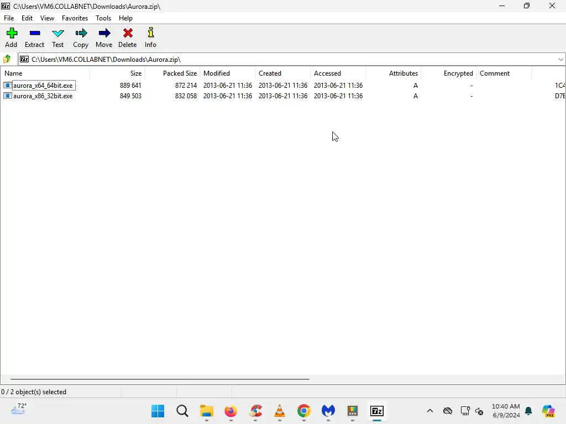Go up one folder level icon
The image size is (566, 424).
(x=7, y=59)
